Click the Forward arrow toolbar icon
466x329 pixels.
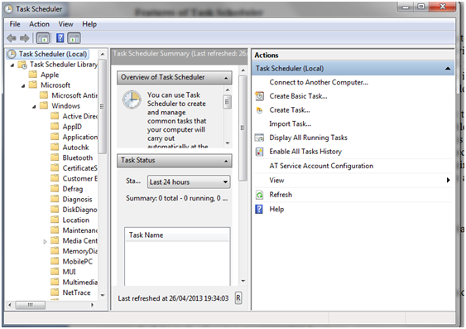(x=24, y=38)
